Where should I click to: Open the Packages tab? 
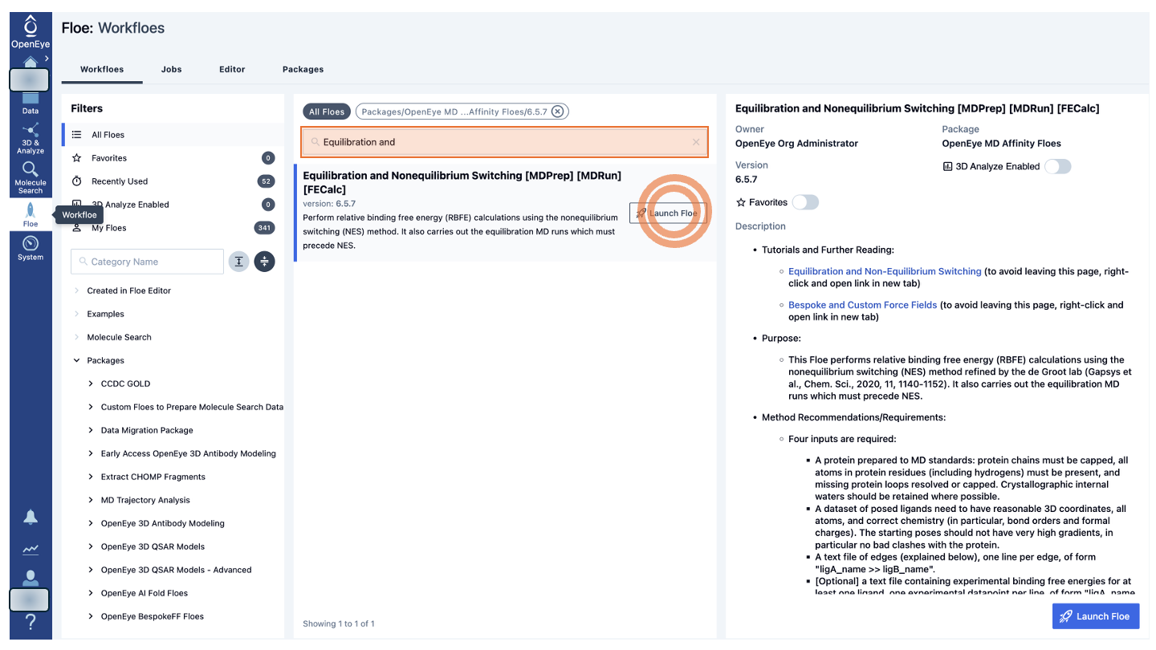[303, 69]
